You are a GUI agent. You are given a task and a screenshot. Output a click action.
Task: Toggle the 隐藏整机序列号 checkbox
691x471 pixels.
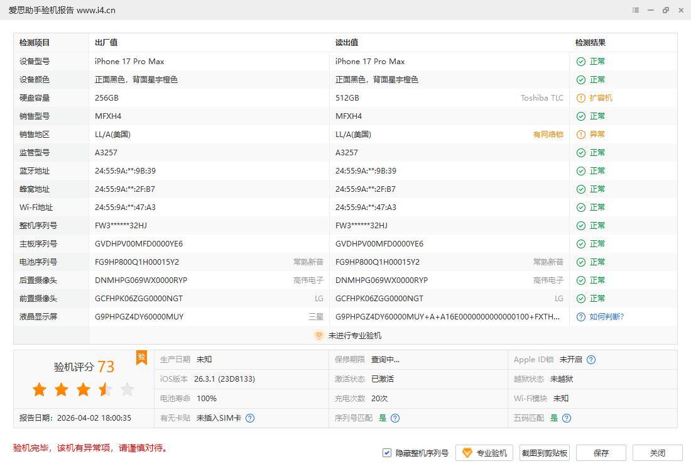click(387, 453)
